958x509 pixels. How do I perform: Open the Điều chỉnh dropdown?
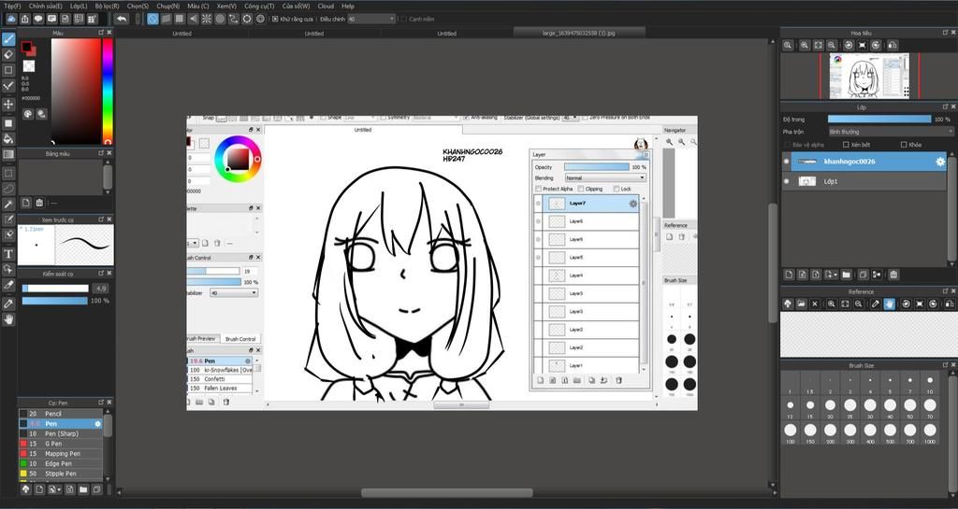point(372,19)
